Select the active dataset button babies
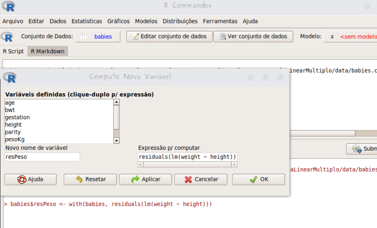Viewport: 377px width, 228px height. 98,36
